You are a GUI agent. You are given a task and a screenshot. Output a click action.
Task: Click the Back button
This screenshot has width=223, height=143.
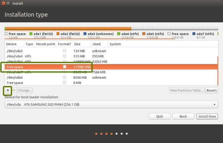[x=183, y=116]
